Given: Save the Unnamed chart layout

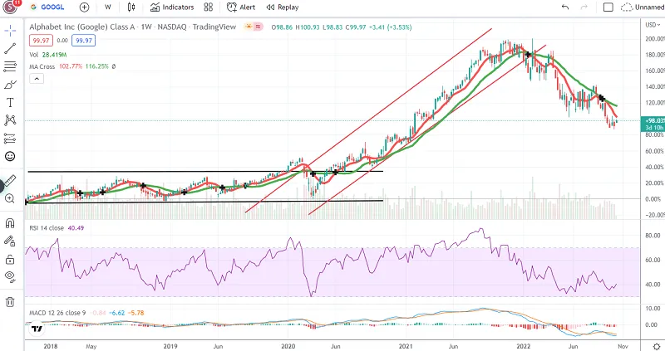Looking at the screenshot, I should coord(642,7).
